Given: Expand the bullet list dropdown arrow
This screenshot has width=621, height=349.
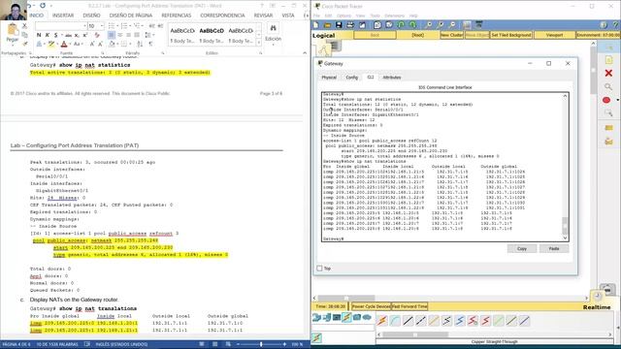Looking at the screenshot, I should (117, 26).
